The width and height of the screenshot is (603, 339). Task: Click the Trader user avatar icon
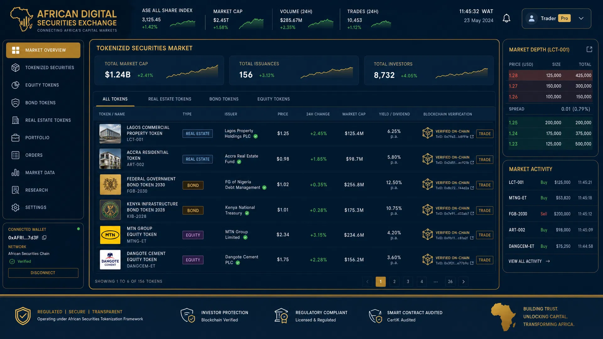coord(531,18)
